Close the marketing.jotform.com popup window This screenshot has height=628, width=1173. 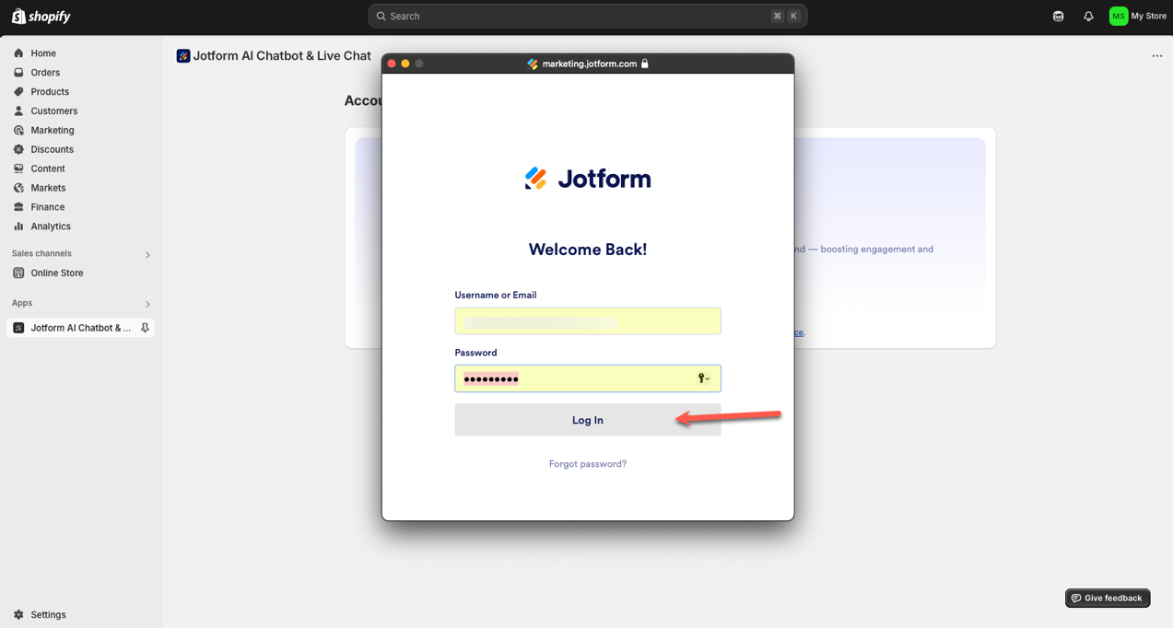[x=392, y=64]
